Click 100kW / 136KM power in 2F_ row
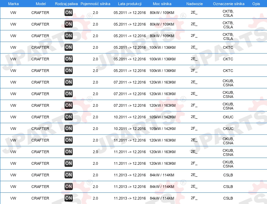Image resolution: width=267 pixels, height=204 pixels. (162, 71)
